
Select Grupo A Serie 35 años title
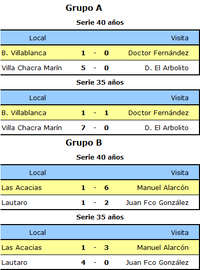[x=100, y=83]
